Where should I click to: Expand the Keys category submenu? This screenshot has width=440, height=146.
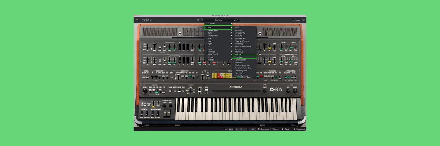coord(218,38)
